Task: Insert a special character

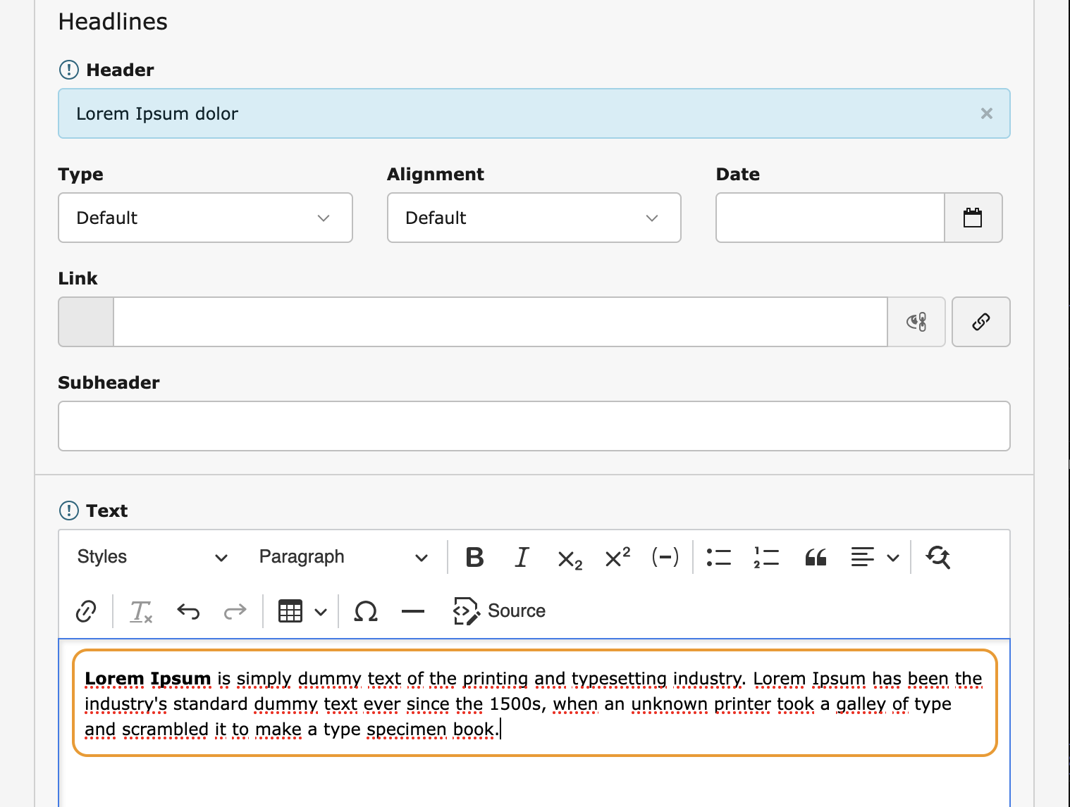Action: click(366, 611)
